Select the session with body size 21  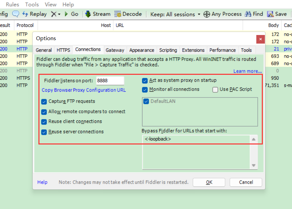(x=276, y=49)
